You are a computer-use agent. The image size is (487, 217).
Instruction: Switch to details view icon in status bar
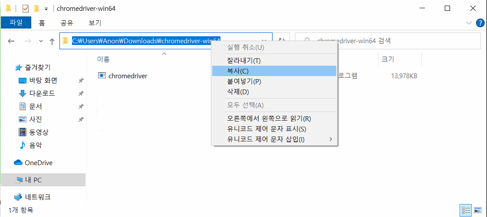click(467, 210)
